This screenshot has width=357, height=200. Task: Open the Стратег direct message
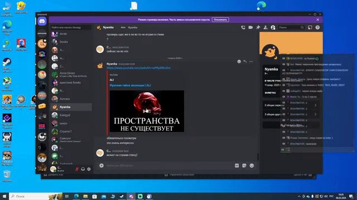click(71, 132)
